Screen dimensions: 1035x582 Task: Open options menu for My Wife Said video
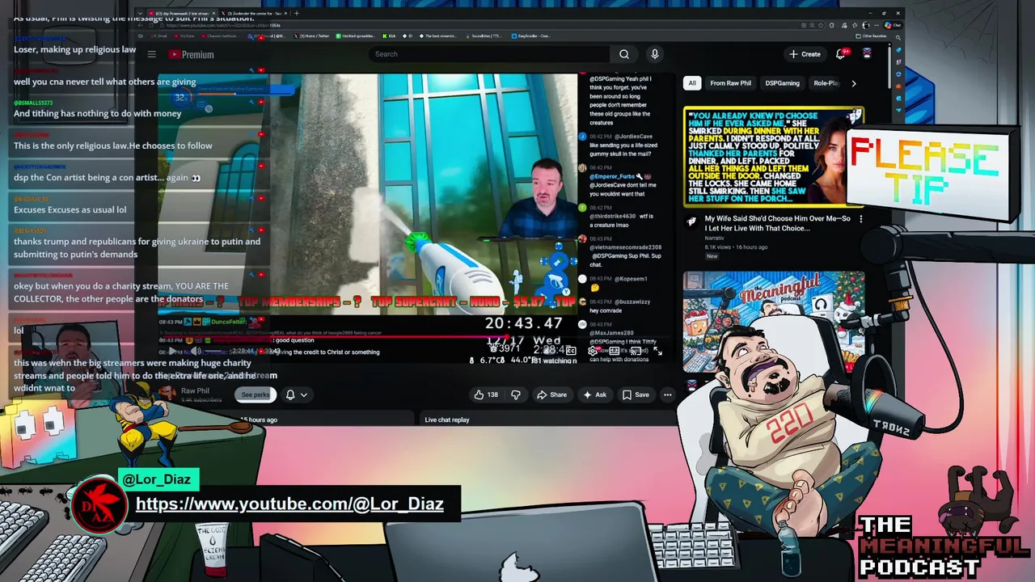point(860,219)
